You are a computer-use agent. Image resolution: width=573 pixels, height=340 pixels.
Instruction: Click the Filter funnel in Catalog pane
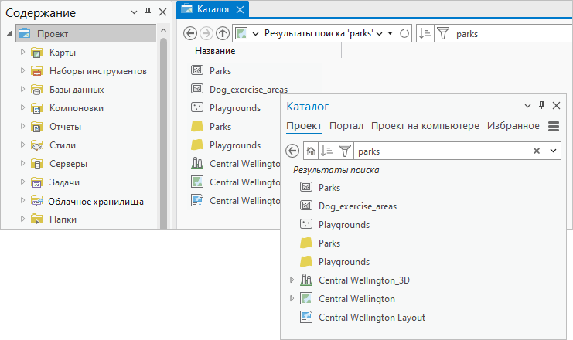(345, 151)
